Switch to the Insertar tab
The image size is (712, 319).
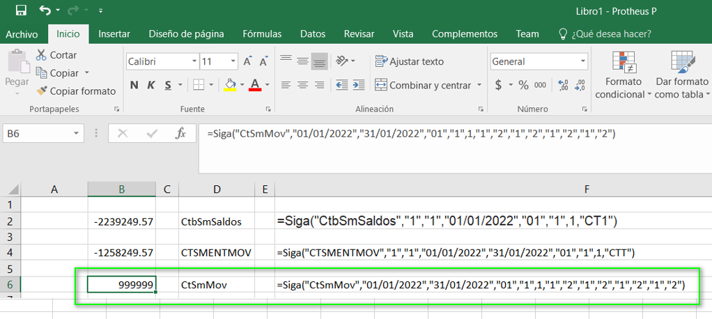coord(114,34)
